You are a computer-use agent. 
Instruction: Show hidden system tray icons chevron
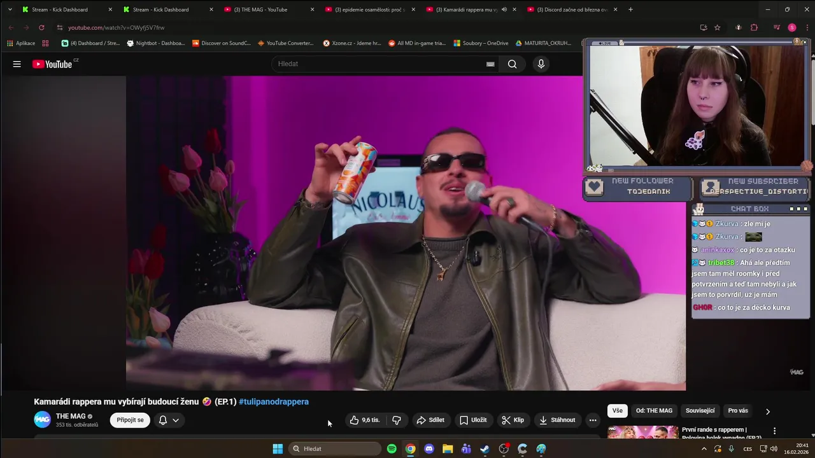tap(704, 448)
